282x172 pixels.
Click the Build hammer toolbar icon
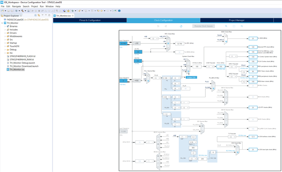(22, 11)
